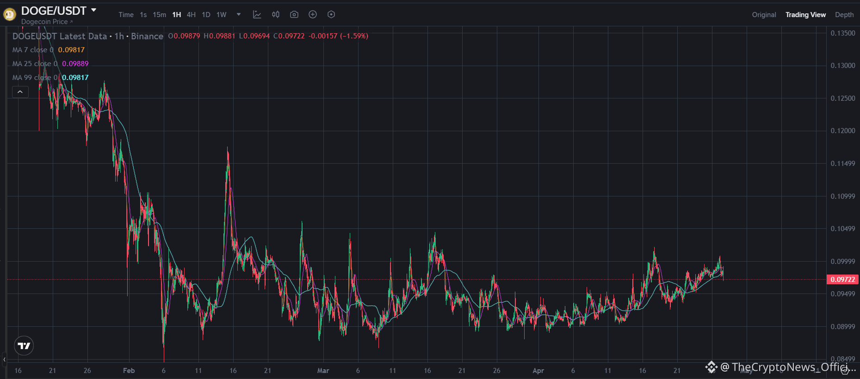This screenshot has height=379, width=860.
Task: Click the DOGEUSDT Latest Data chart title
Action: coord(88,36)
